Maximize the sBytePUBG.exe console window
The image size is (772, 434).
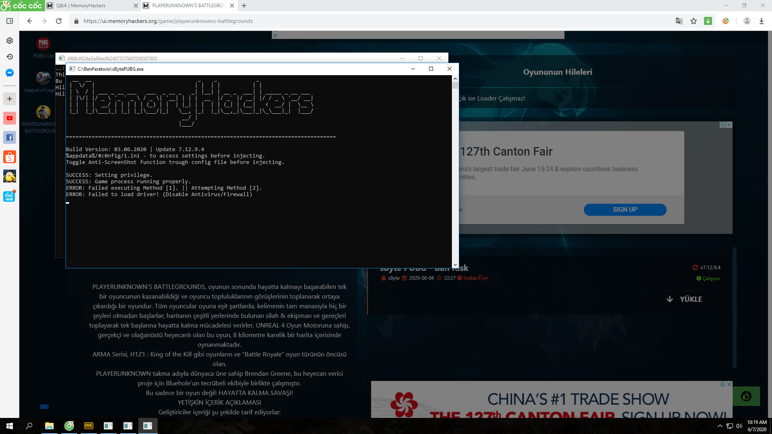point(431,69)
